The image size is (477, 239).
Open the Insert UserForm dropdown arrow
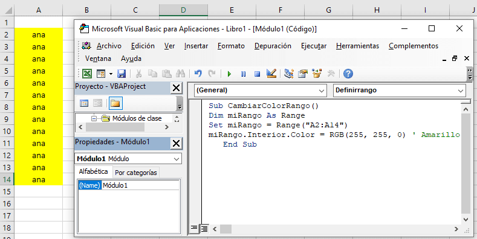pyautogui.click(x=111, y=74)
